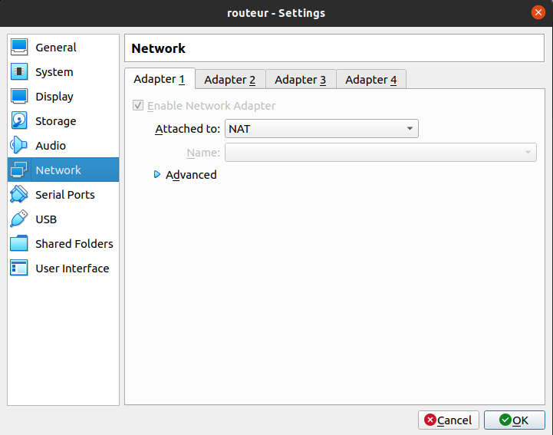Screen dimensions: 553x435
Task: Switch to the Adapter 4 tab
Action: point(371,80)
